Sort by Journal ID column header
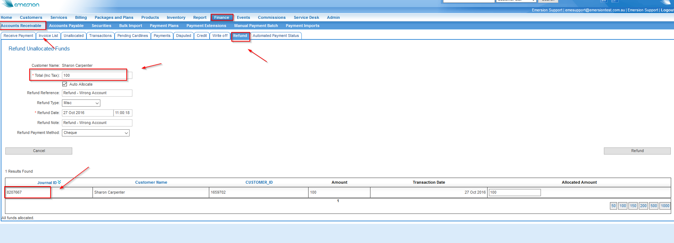The height and width of the screenshot is (243, 674). tap(47, 183)
